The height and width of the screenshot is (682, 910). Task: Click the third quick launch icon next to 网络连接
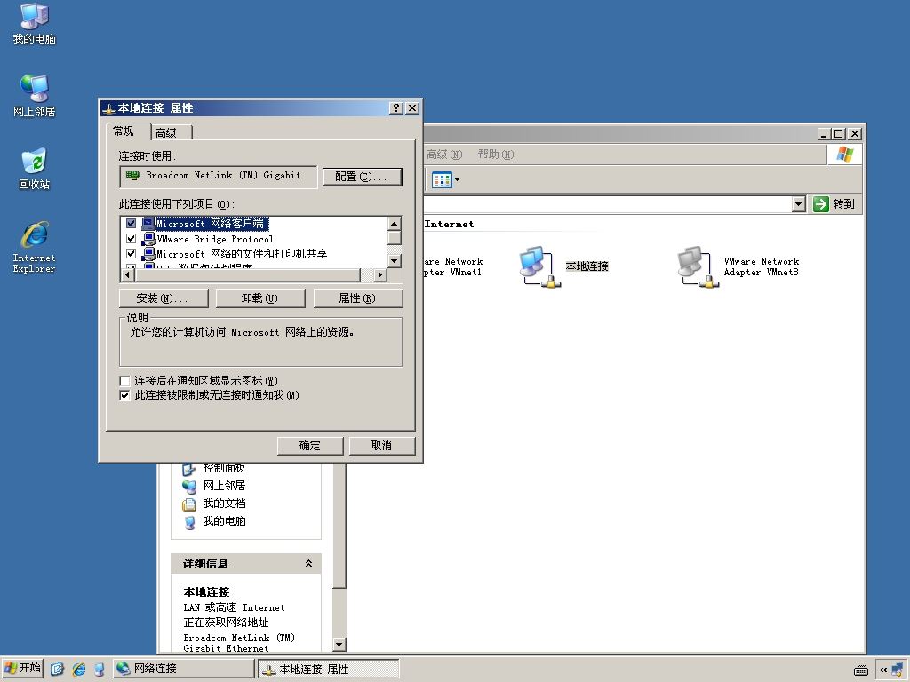[x=100, y=669]
